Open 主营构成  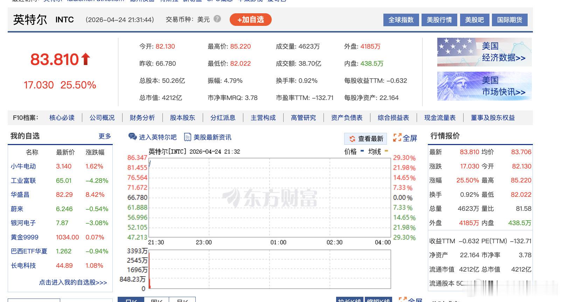click(x=263, y=118)
